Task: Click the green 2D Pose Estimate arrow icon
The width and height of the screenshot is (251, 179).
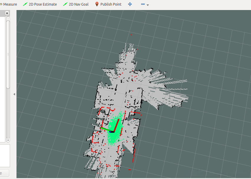Action: pos(25,4)
